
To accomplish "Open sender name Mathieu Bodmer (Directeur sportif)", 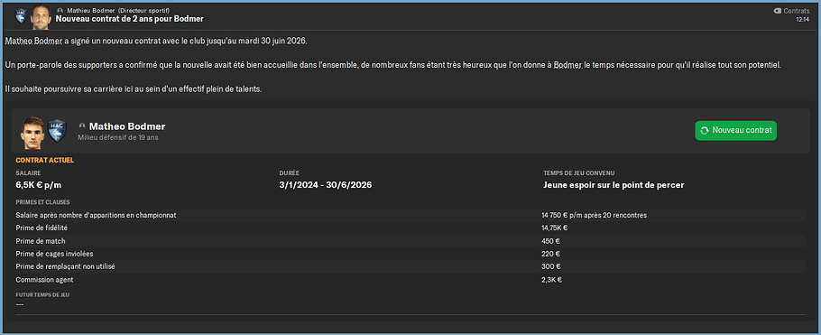I will tap(118, 11).
